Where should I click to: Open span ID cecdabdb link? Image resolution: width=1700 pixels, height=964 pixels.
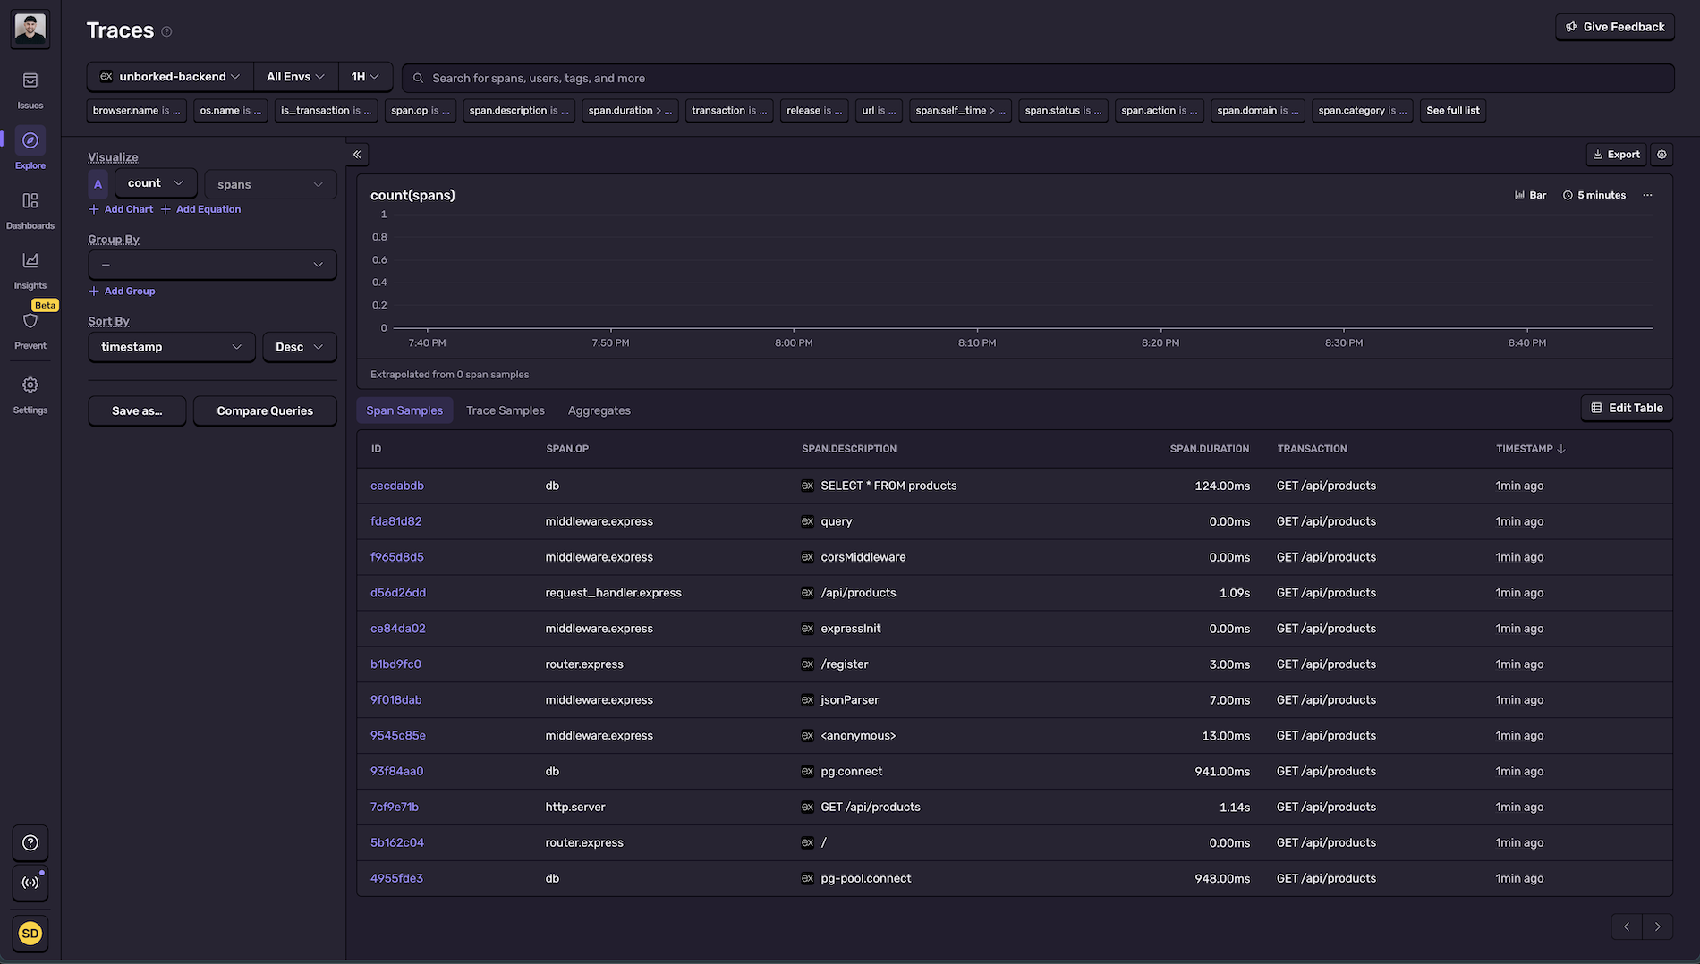397,486
